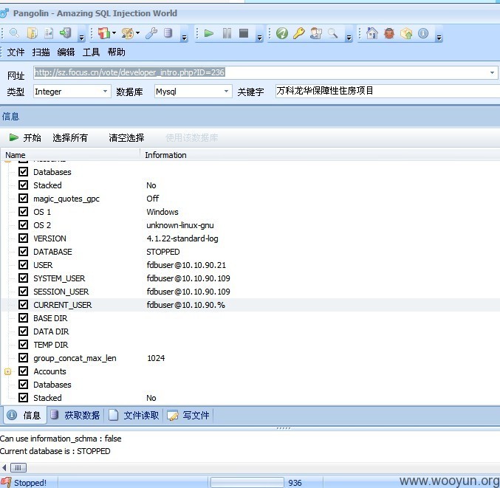Open toolbar overflow arrow after stop icon
The image size is (500, 488).
(259, 38)
